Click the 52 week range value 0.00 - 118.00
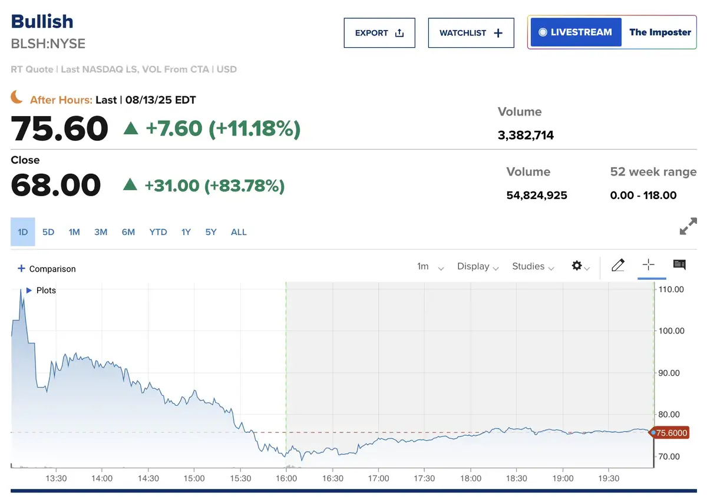 pos(643,196)
